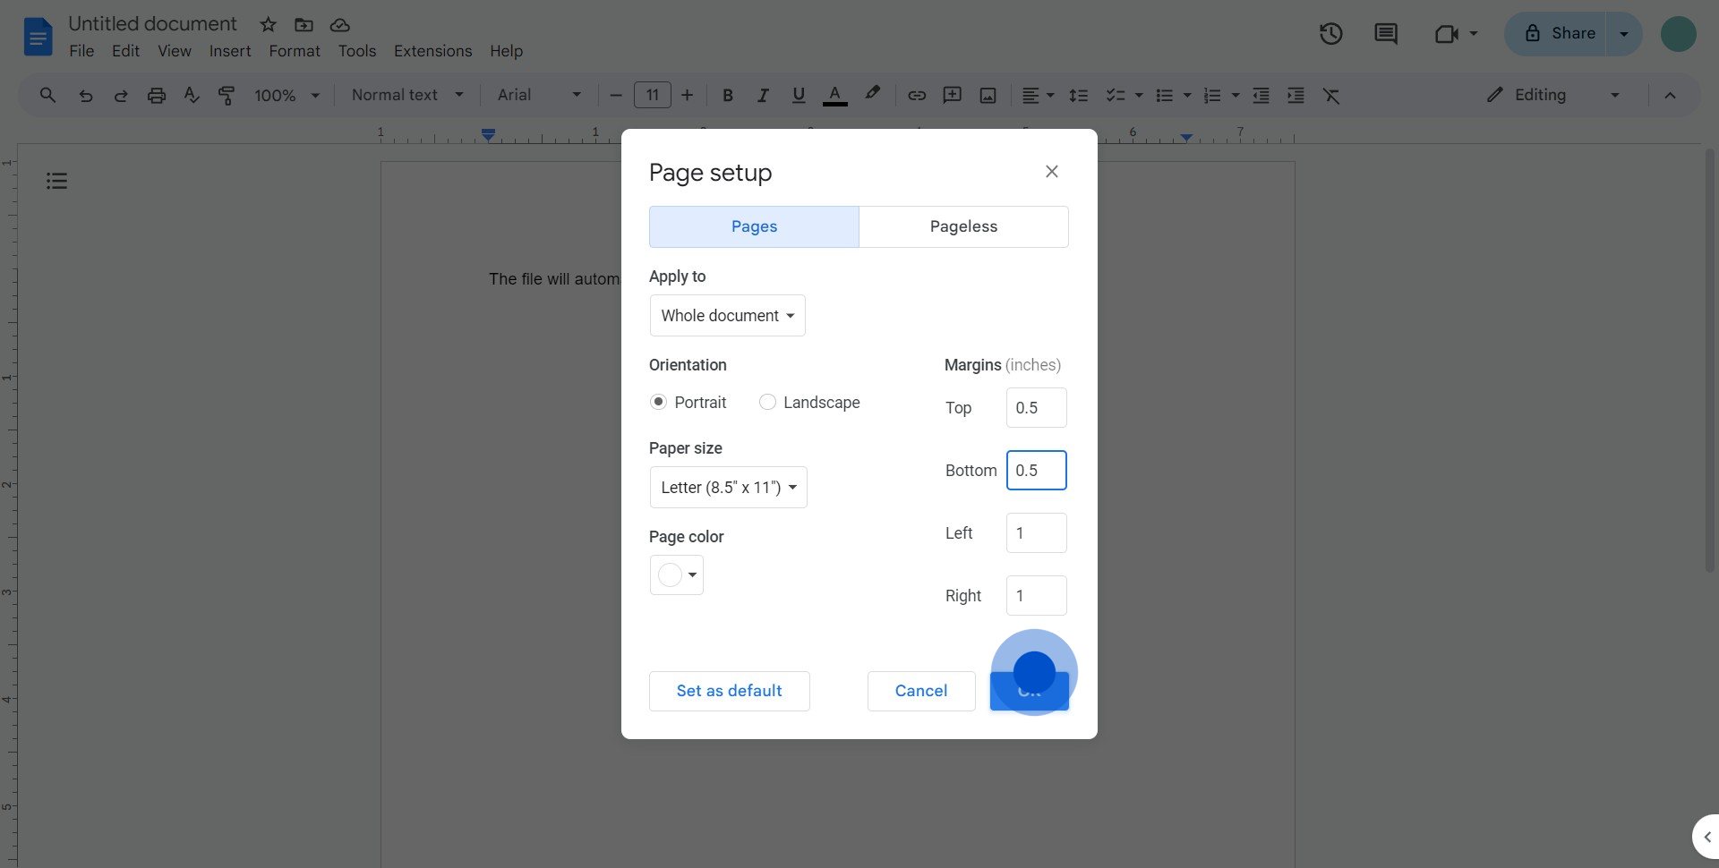Click the version history clock icon
1719x868 pixels.
[x=1330, y=34]
